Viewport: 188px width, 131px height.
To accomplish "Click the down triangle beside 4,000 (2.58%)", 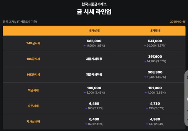I will pyautogui.click(x=145, y=93).
